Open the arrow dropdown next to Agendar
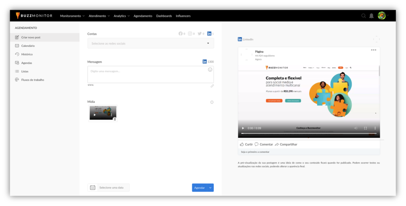This screenshot has width=406, height=206. (x=211, y=188)
